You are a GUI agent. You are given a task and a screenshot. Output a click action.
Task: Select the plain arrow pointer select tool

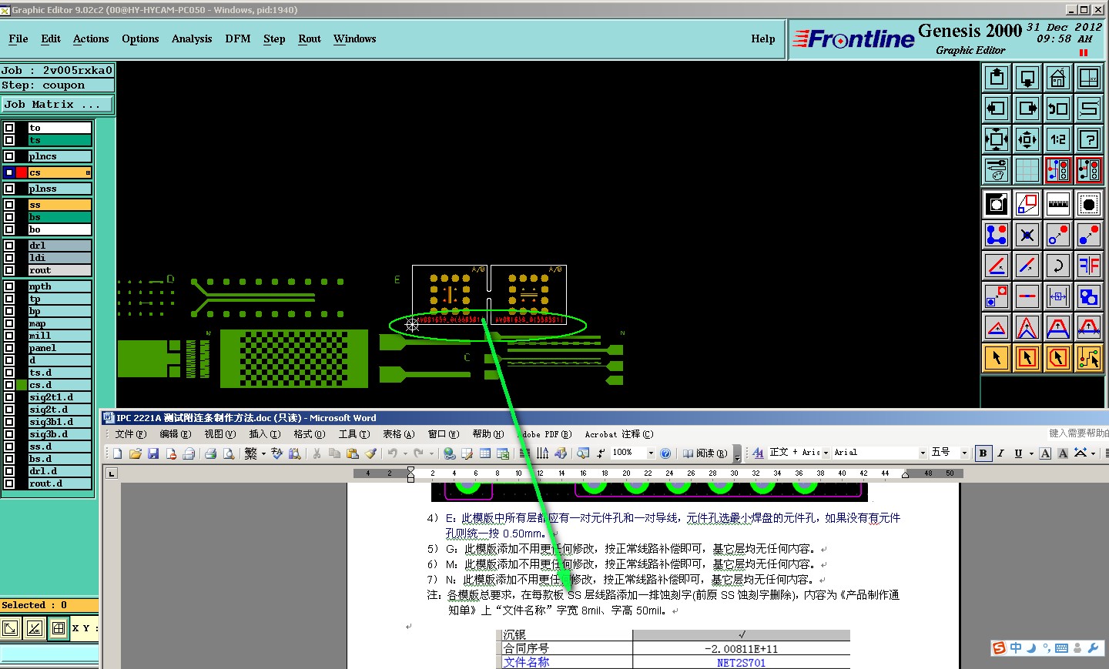(997, 358)
